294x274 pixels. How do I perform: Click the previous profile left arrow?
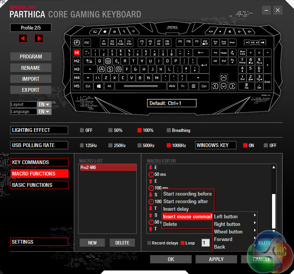point(23,38)
